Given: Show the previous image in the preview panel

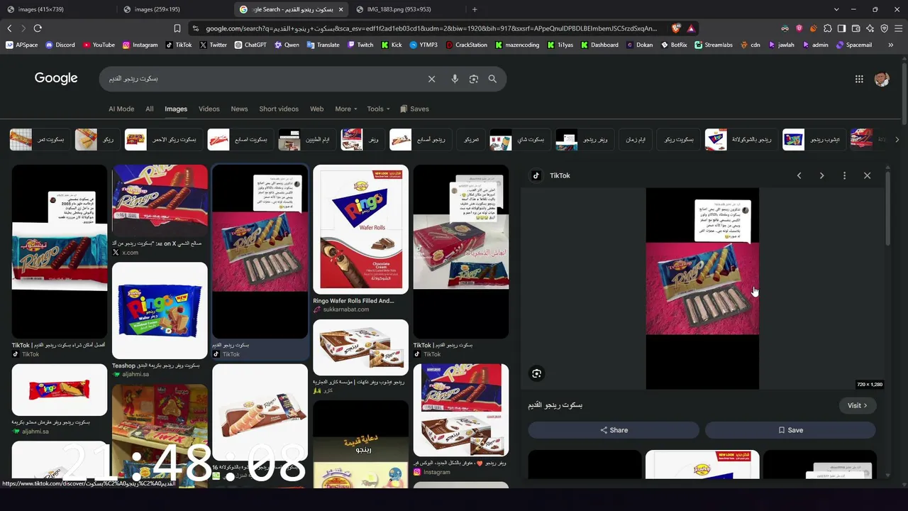Looking at the screenshot, I should click(x=799, y=175).
